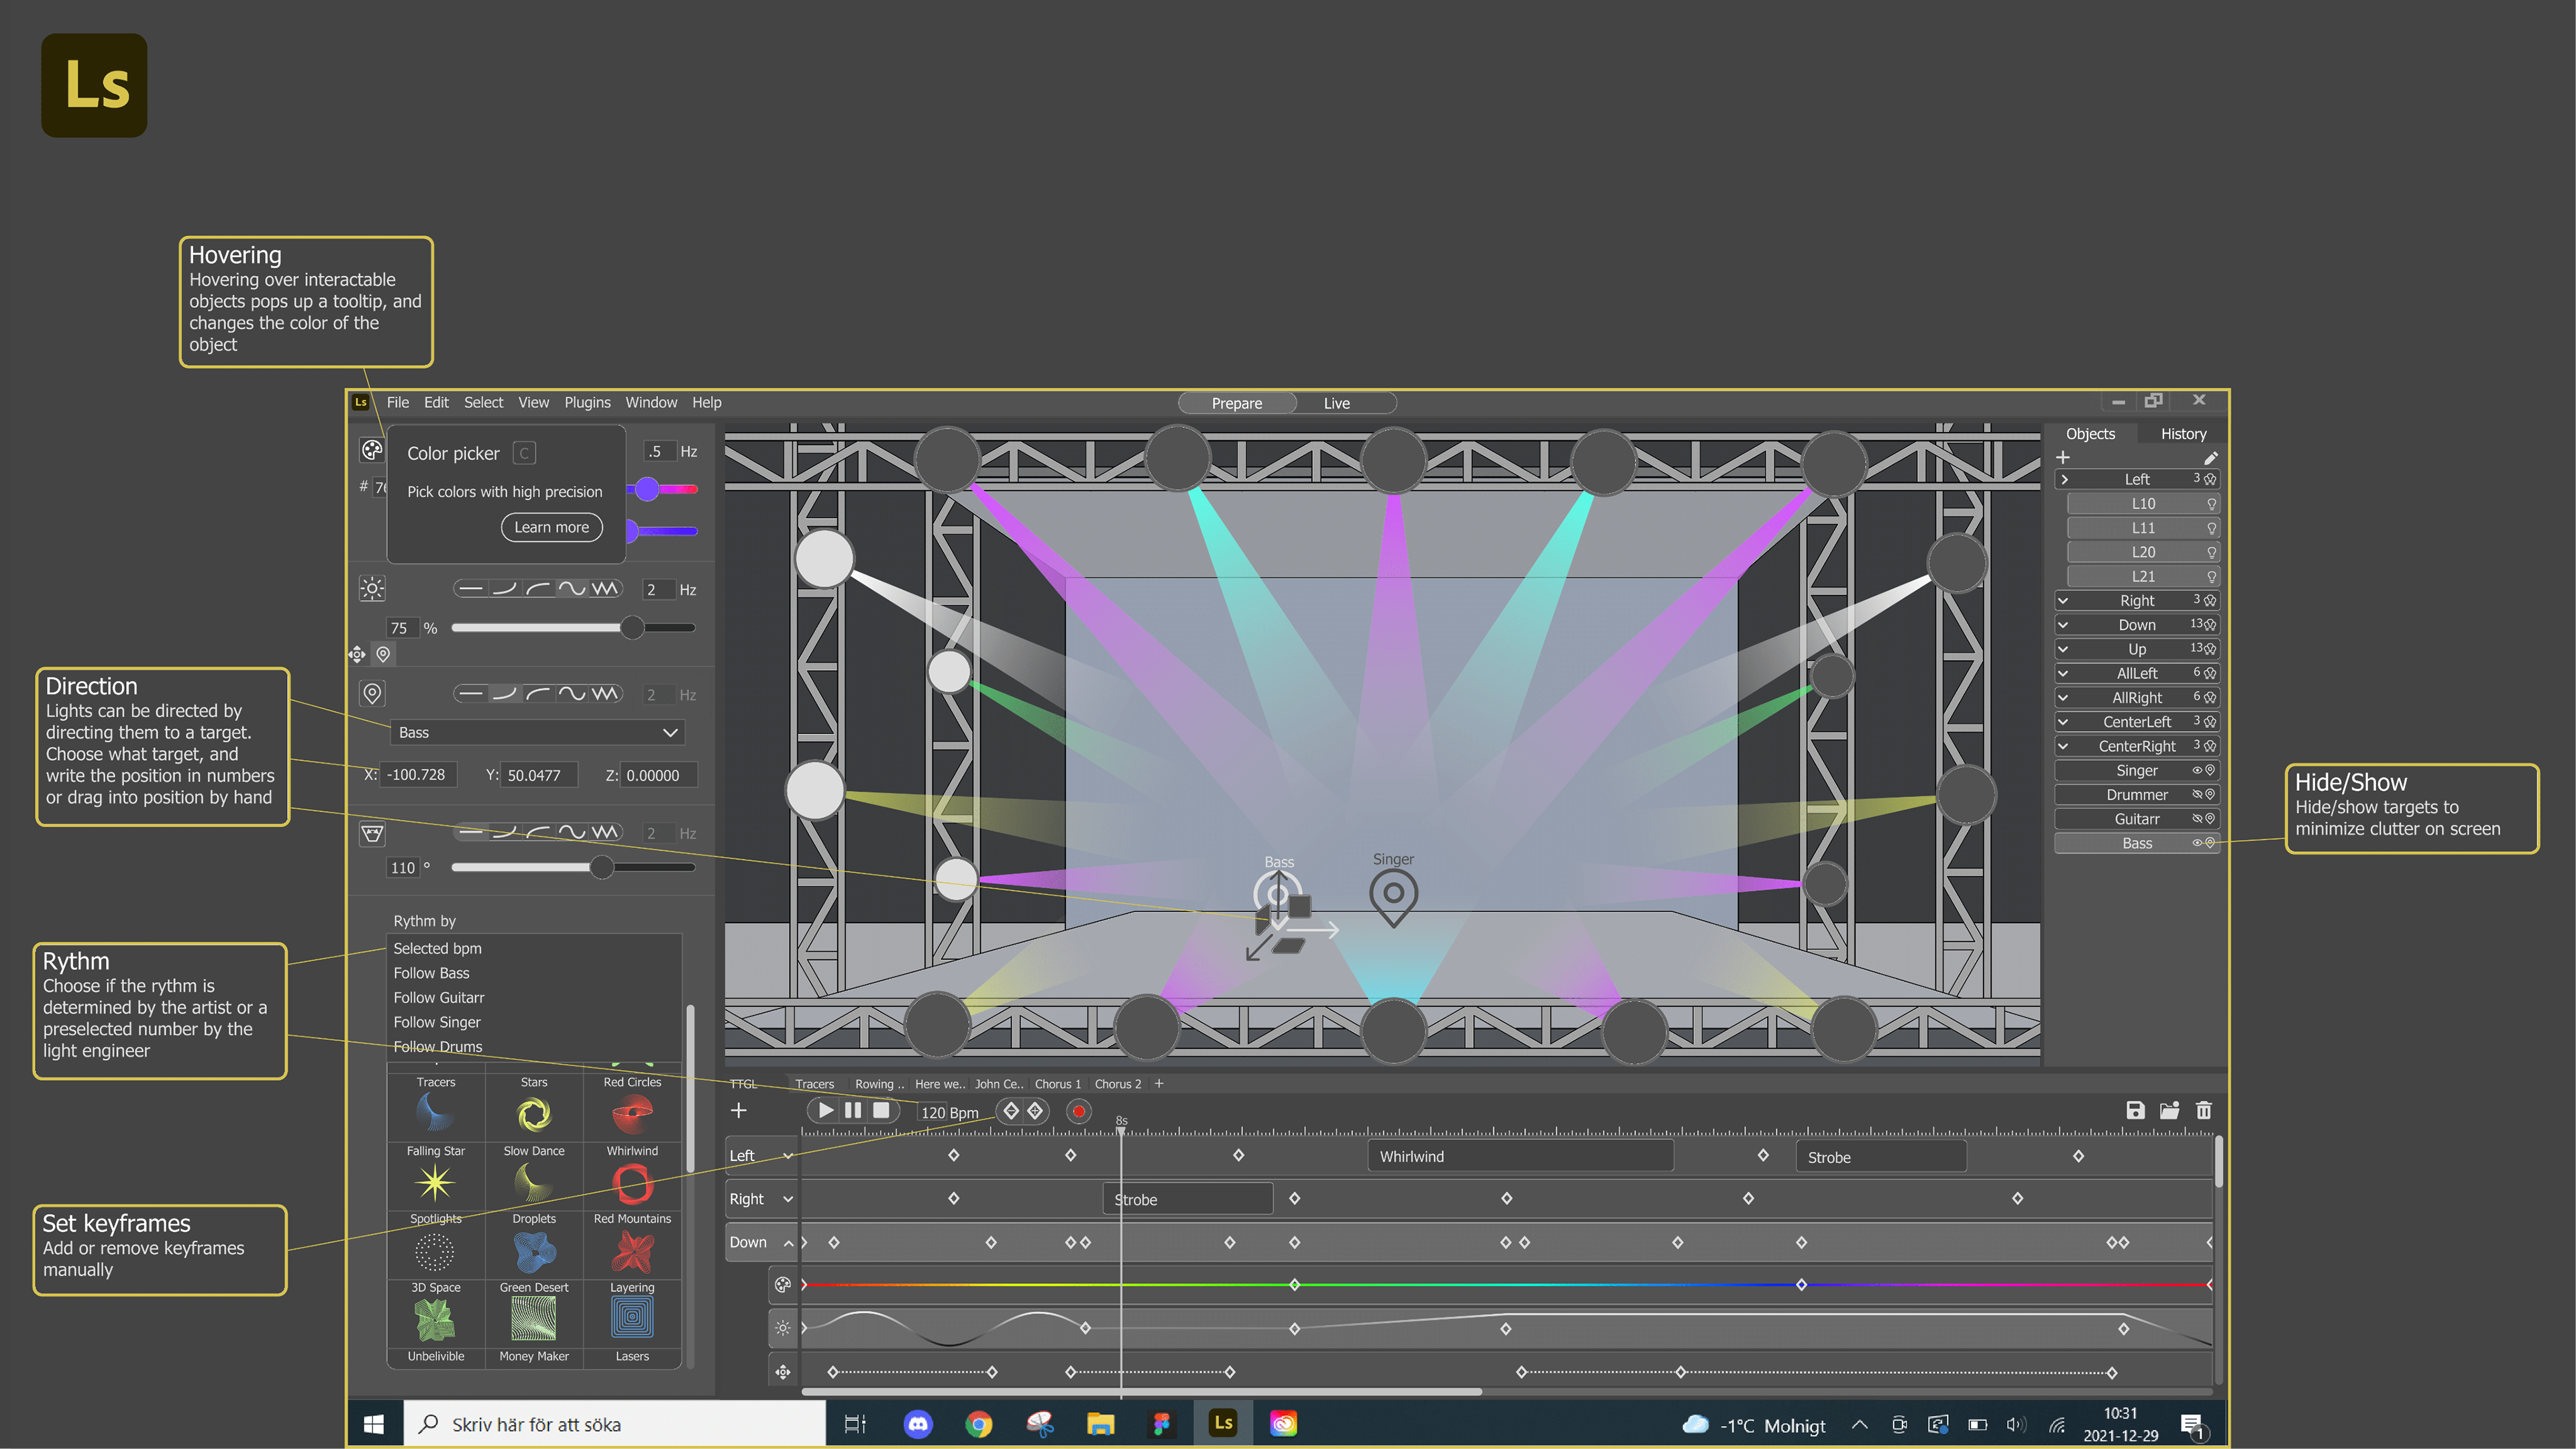Toggle visibility eye for Singer target
This screenshot has height=1449, width=2576.
tap(2197, 770)
